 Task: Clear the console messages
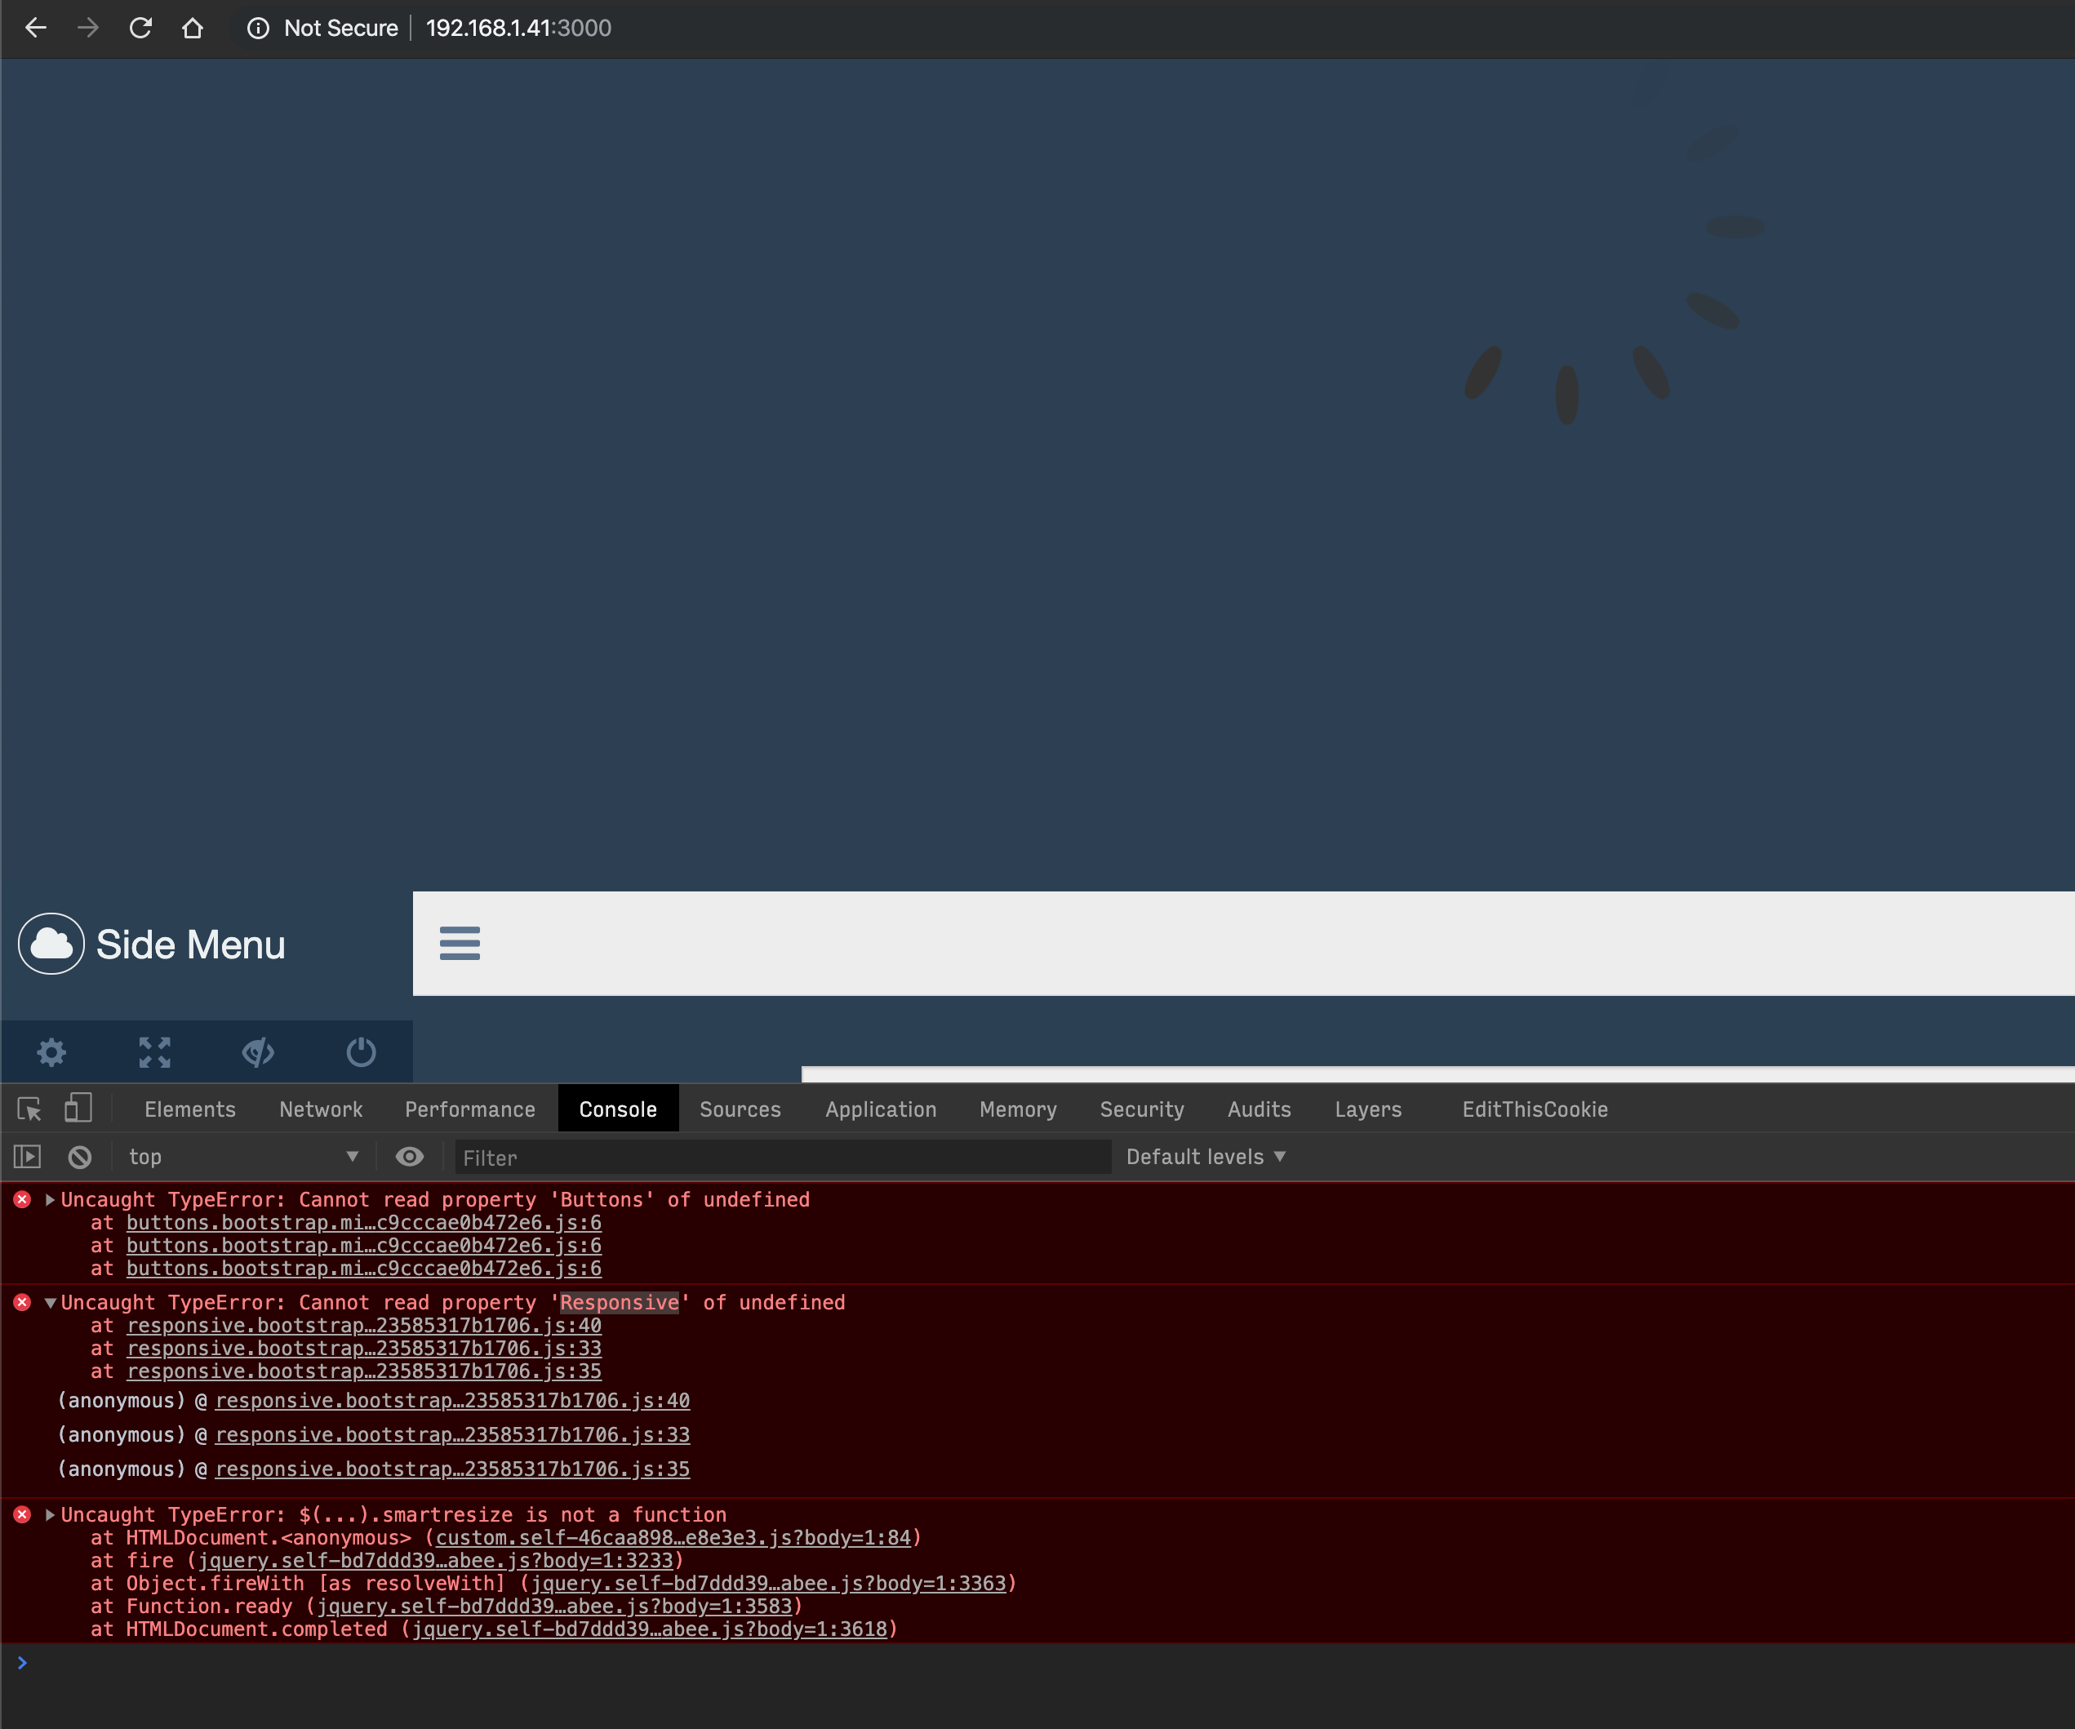(79, 1156)
